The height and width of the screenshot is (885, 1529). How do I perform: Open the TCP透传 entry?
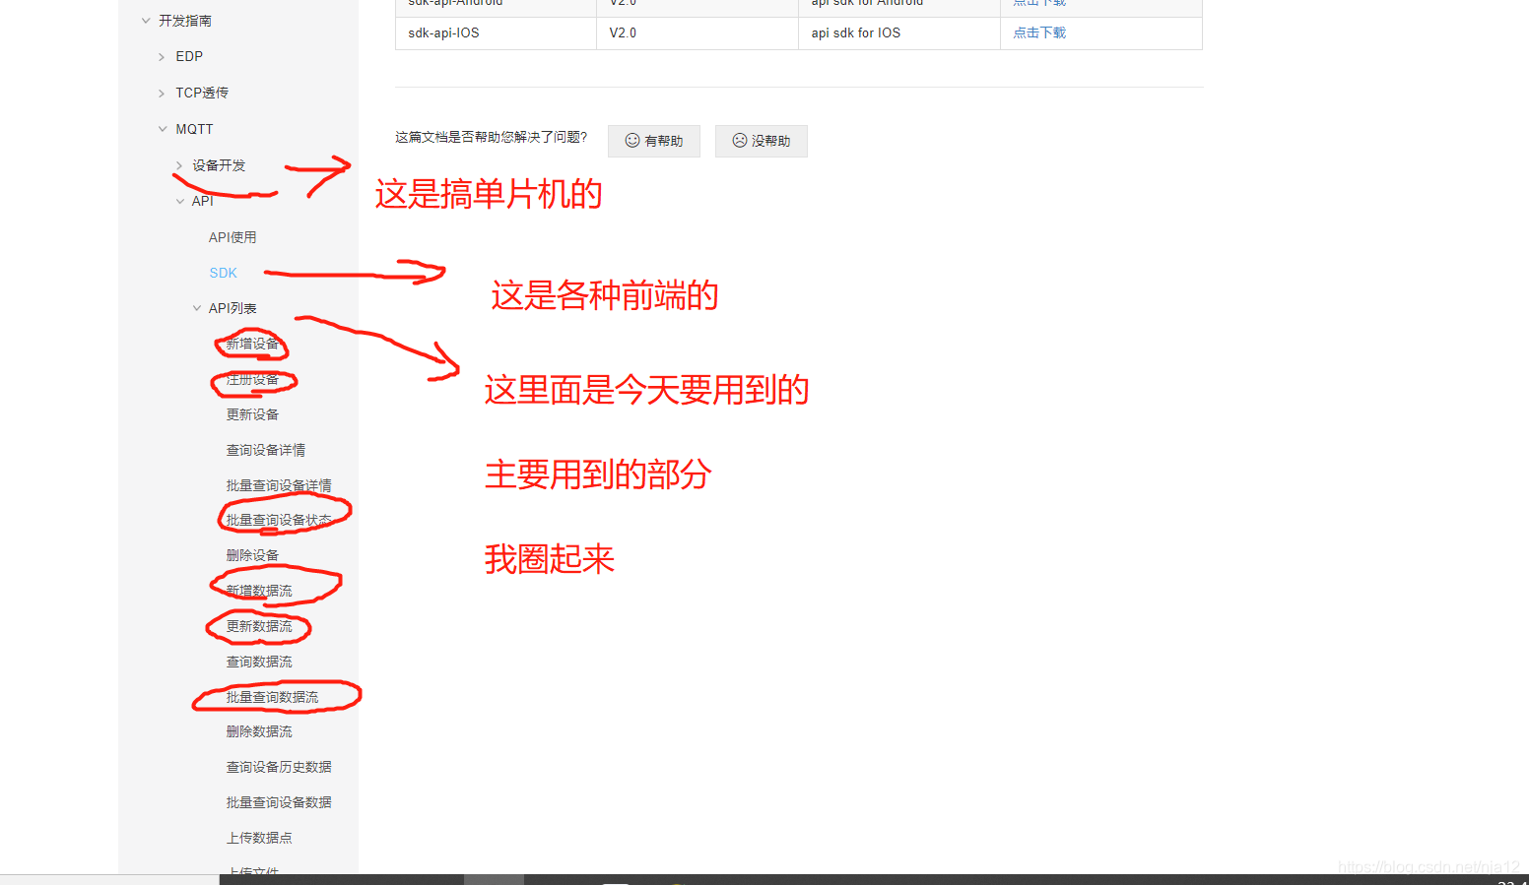tap(202, 93)
